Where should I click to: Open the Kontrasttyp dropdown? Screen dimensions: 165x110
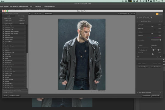[x=156, y=40]
